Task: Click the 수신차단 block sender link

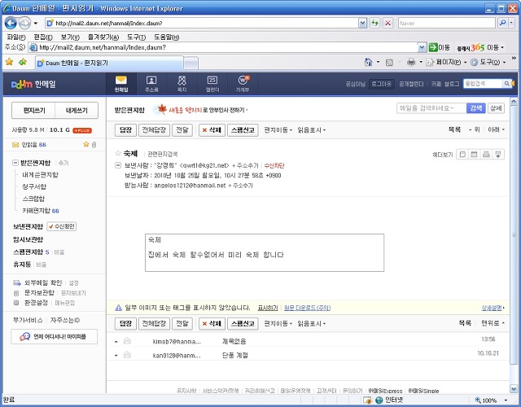Action: tap(274, 165)
